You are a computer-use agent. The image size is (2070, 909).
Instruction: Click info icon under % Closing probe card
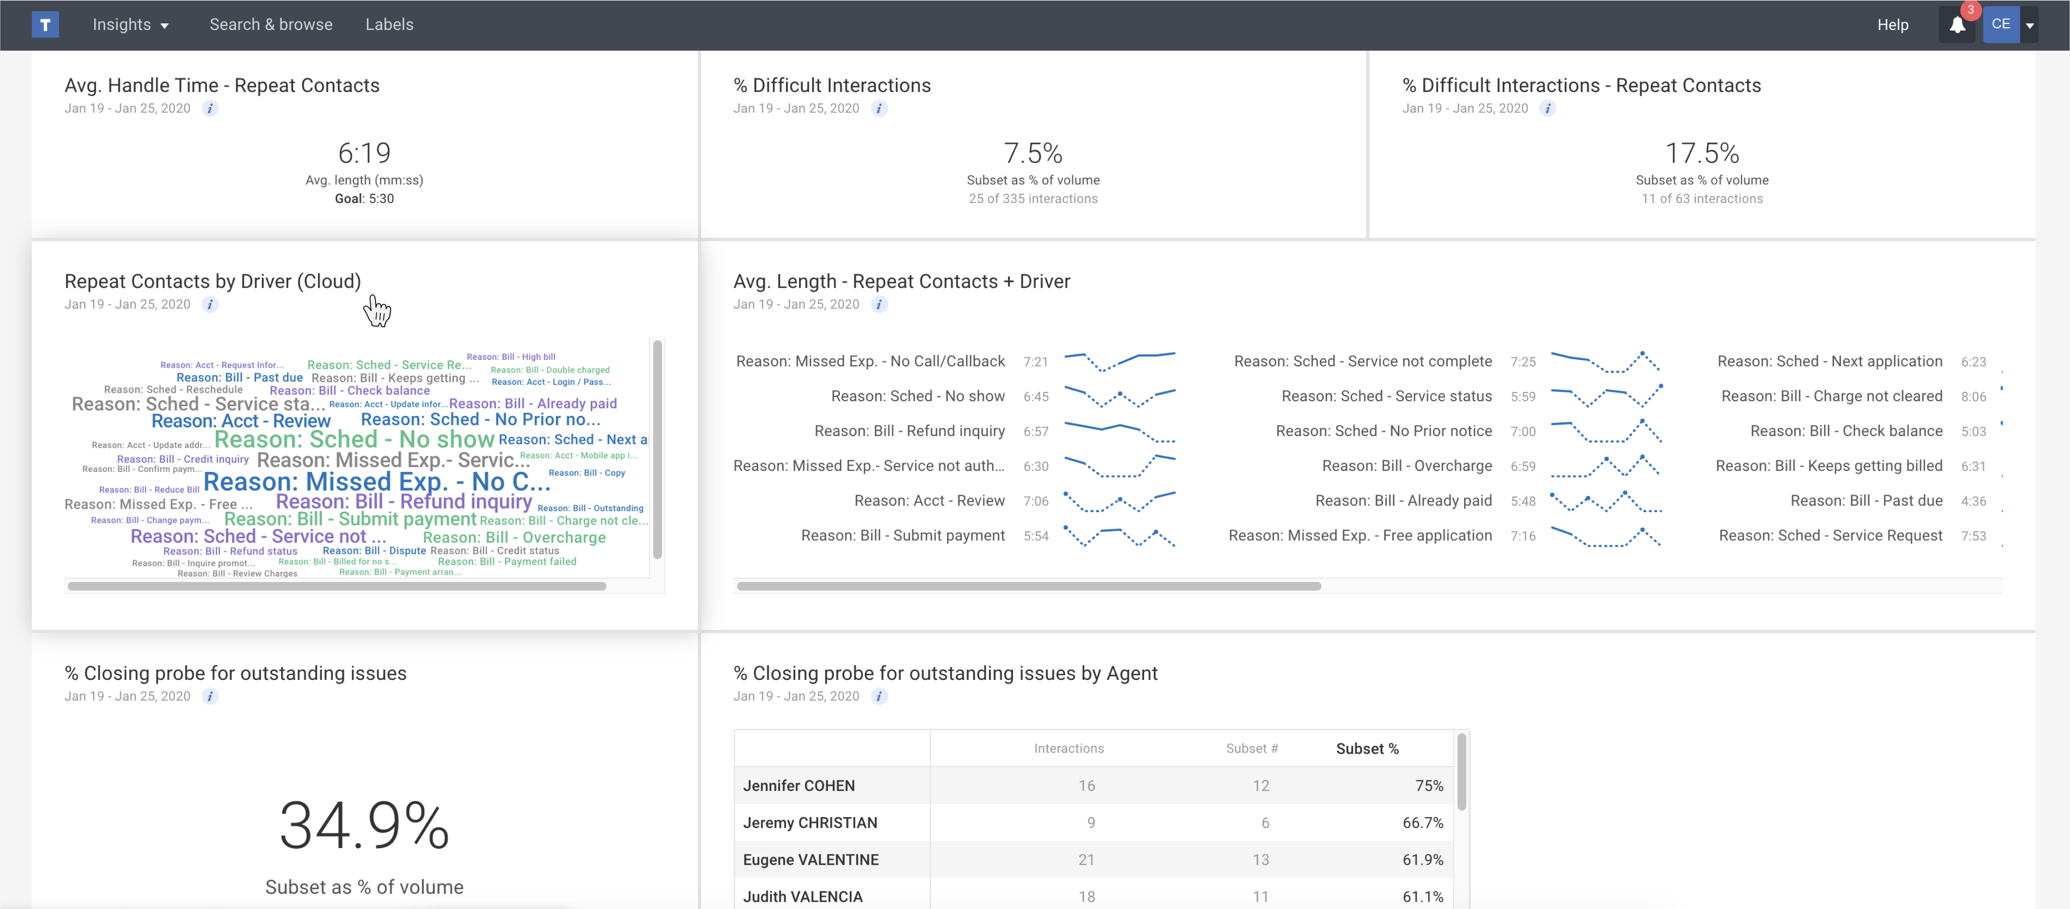click(x=210, y=697)
